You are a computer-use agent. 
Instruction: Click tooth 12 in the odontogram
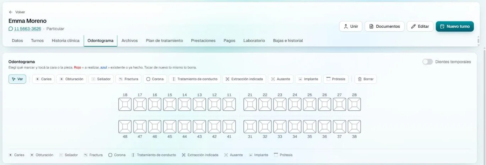point(215,104)
